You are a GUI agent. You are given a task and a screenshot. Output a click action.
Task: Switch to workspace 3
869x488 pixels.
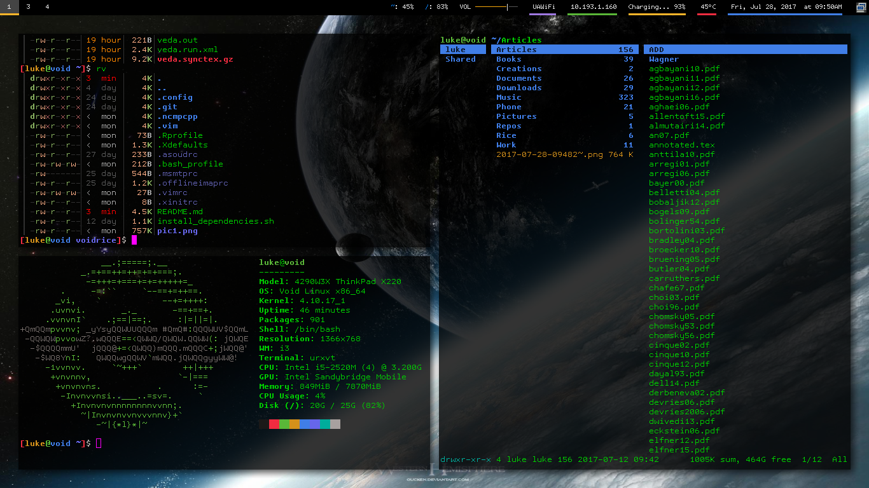(x=28, y=7)
